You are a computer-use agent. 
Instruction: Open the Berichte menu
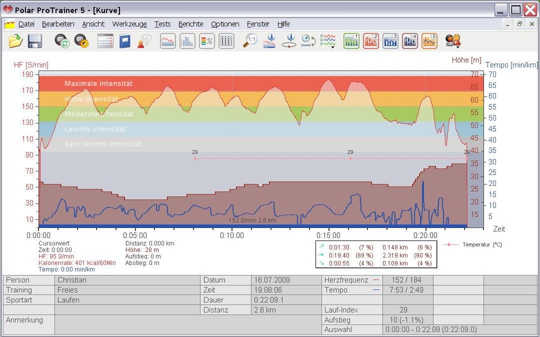[x=190, y=24]
